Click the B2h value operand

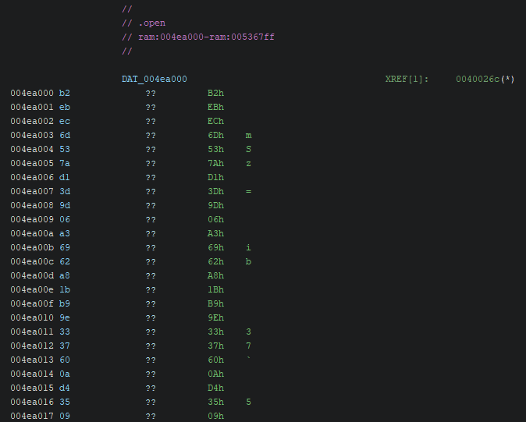(215, 94)
